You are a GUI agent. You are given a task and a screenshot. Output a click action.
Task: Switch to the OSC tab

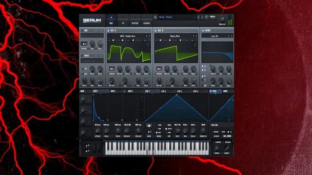click(x=111, y=20)
